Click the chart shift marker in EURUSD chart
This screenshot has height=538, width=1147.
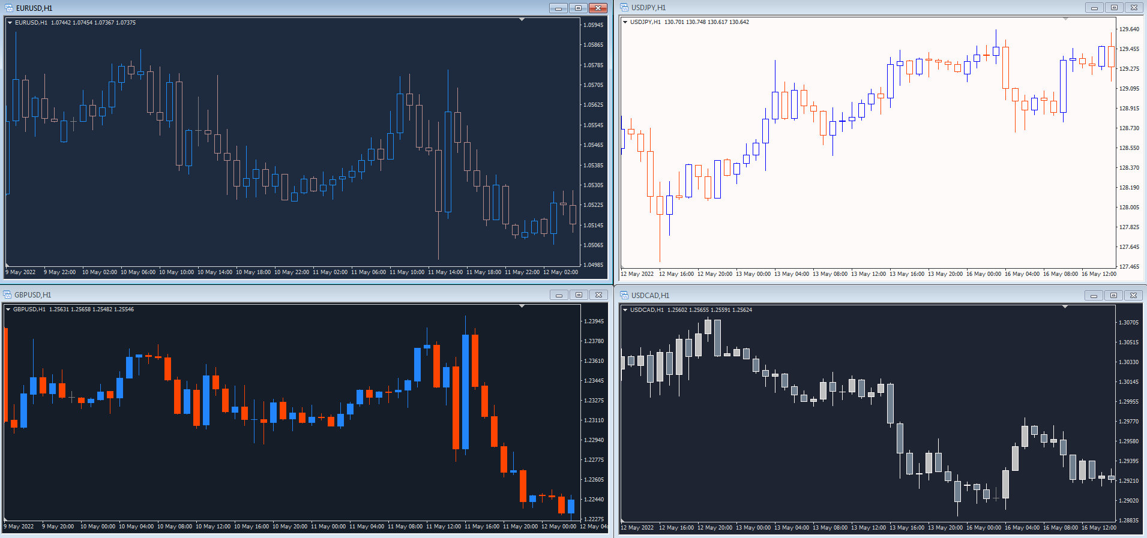click(x=522, y=20)
